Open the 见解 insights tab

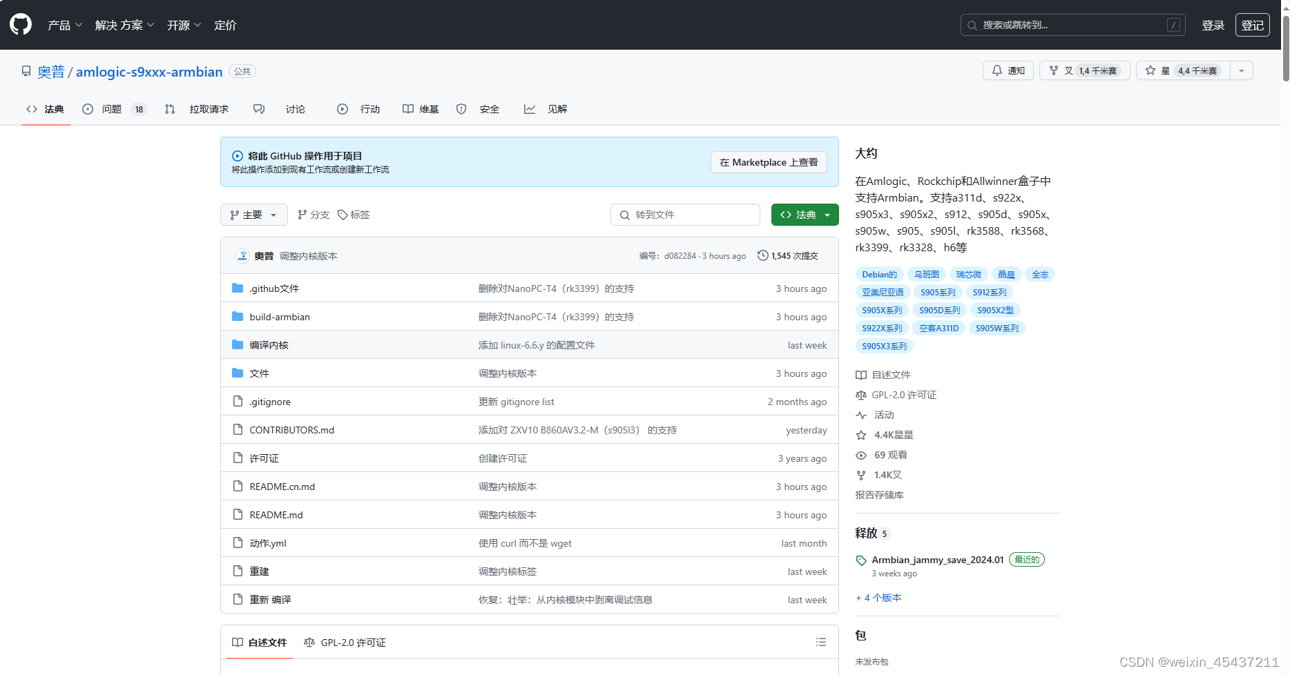point(546,109)
